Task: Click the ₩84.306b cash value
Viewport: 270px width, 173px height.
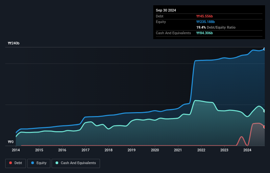Action: point(205,33)
